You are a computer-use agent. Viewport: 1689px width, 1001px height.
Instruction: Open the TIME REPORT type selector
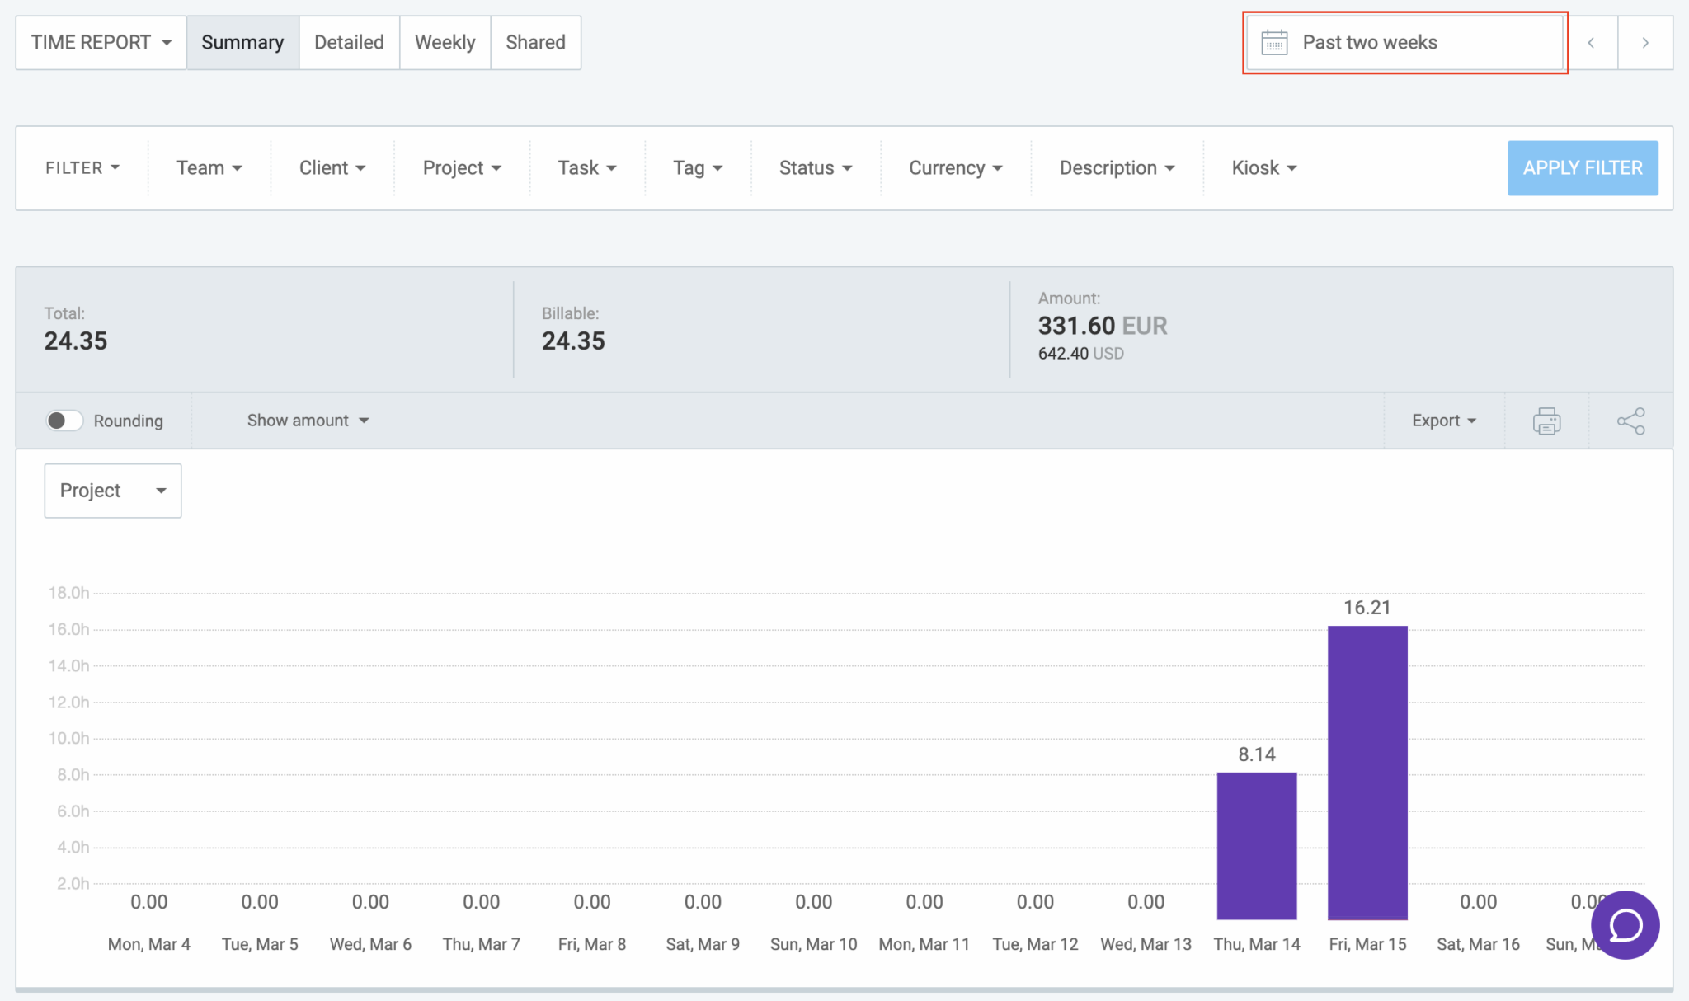click(x=99, y=42)
